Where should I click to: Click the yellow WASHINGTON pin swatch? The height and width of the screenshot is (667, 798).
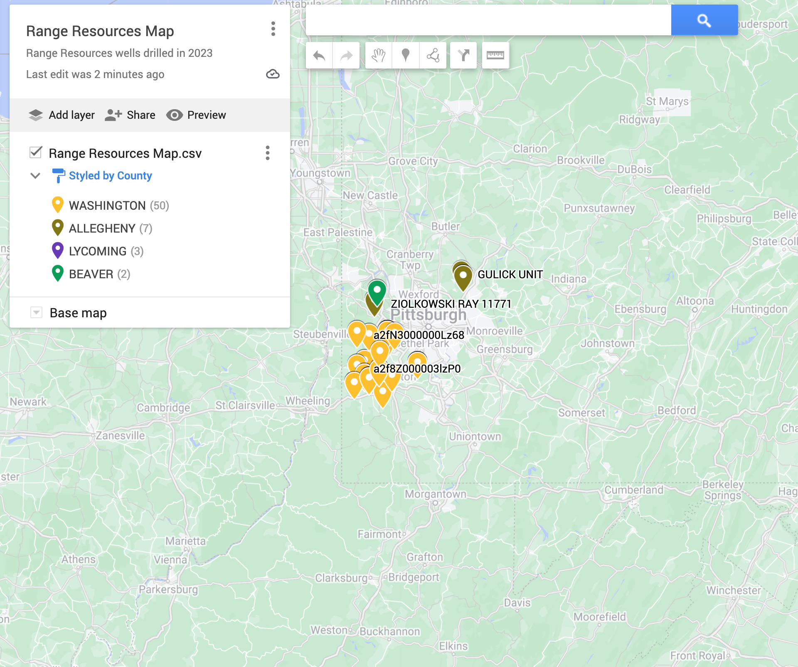[57, 205]
